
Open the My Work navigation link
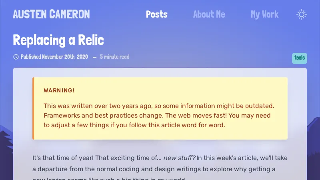click(264, 15)
